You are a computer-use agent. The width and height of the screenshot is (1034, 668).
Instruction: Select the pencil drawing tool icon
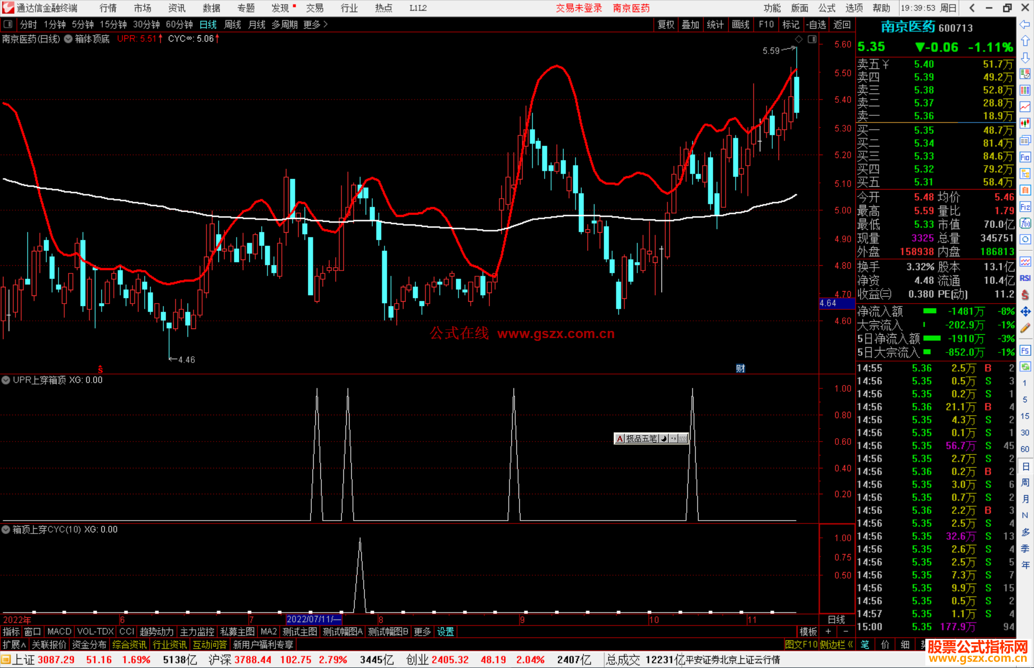[1025, 328]
